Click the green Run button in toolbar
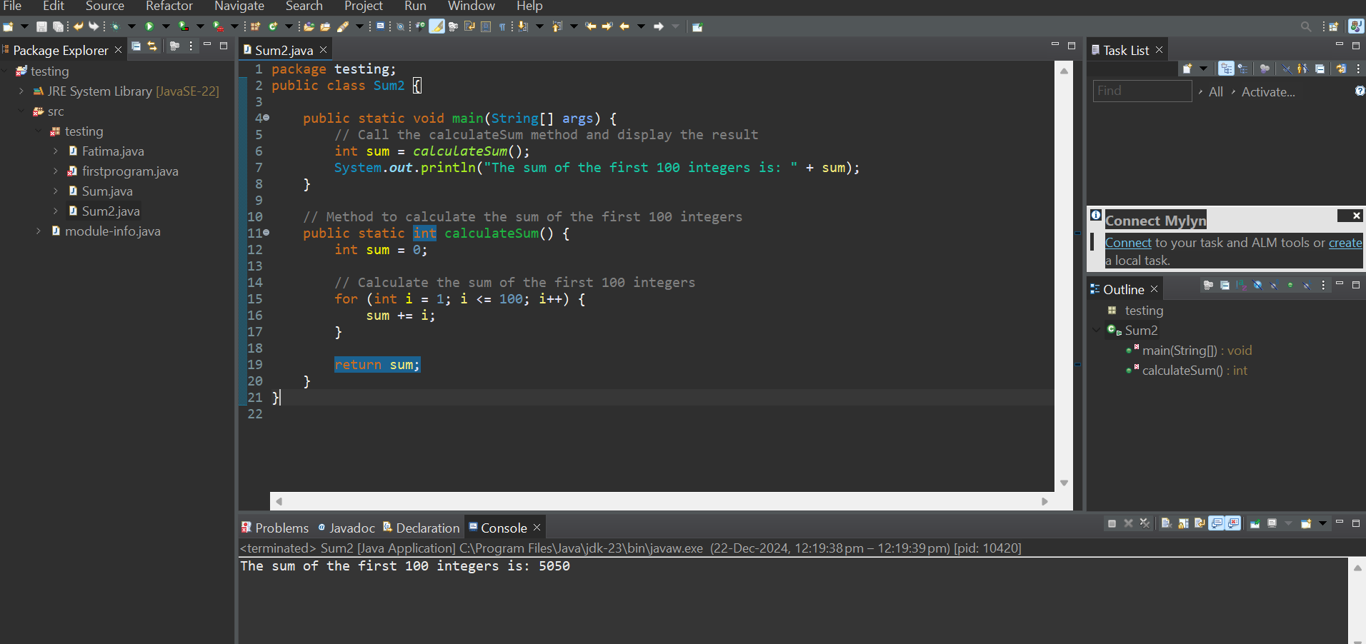Screen dimensions: 1366x644 pos(149,26)
